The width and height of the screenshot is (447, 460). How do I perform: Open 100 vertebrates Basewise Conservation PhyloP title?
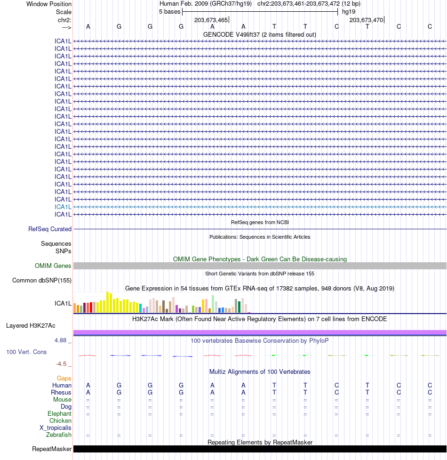260,340
